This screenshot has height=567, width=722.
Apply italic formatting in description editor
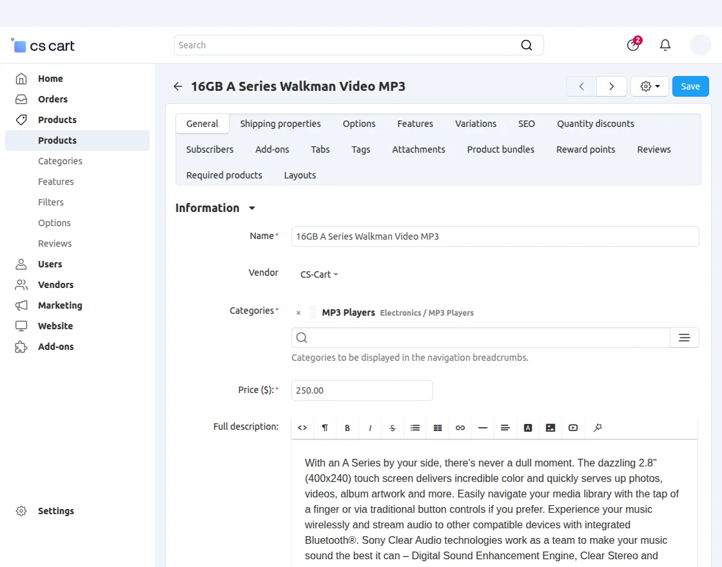(x=370, y=428)
